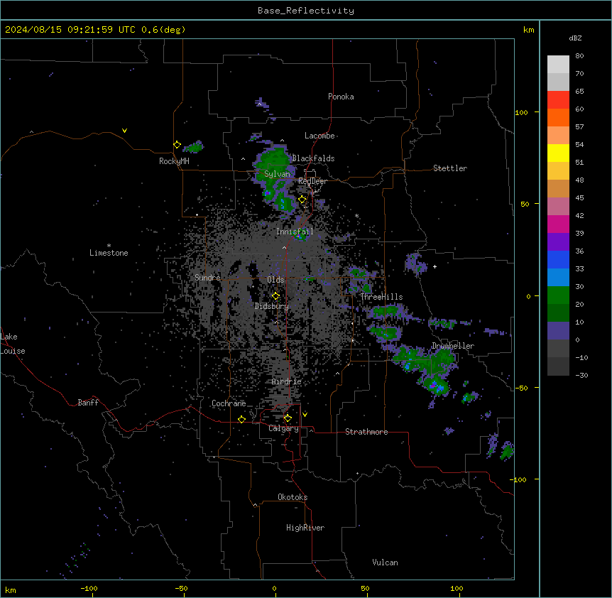Select the Olds label
This screenshot has width=612, height=598.
pos(275,280)
